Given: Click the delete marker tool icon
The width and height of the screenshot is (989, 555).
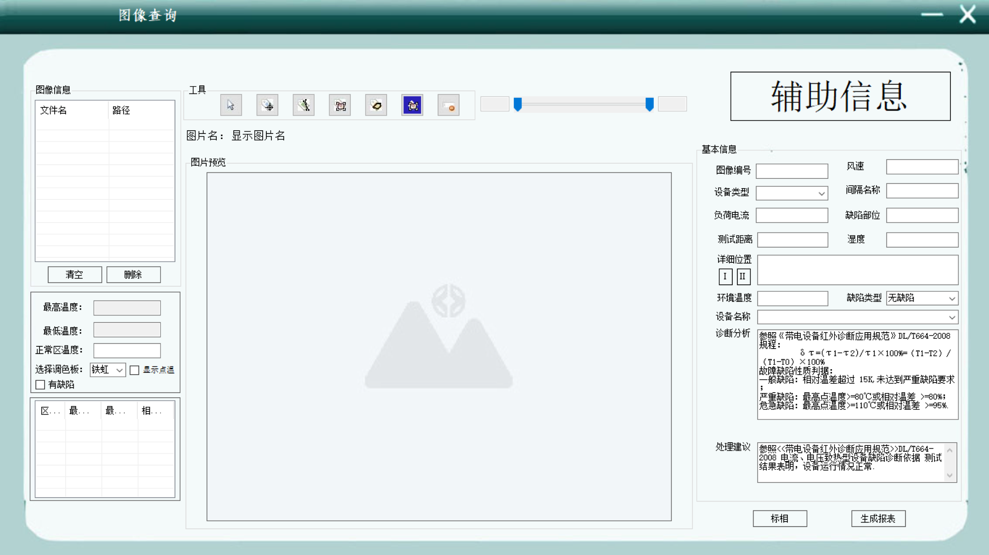Looking at the screenshot, I should (x=449, y=105).
